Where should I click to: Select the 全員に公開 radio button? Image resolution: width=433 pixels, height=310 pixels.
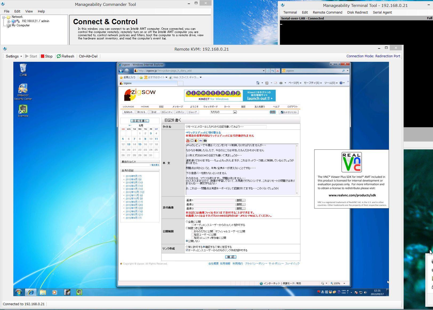click(x=187, y=222)
